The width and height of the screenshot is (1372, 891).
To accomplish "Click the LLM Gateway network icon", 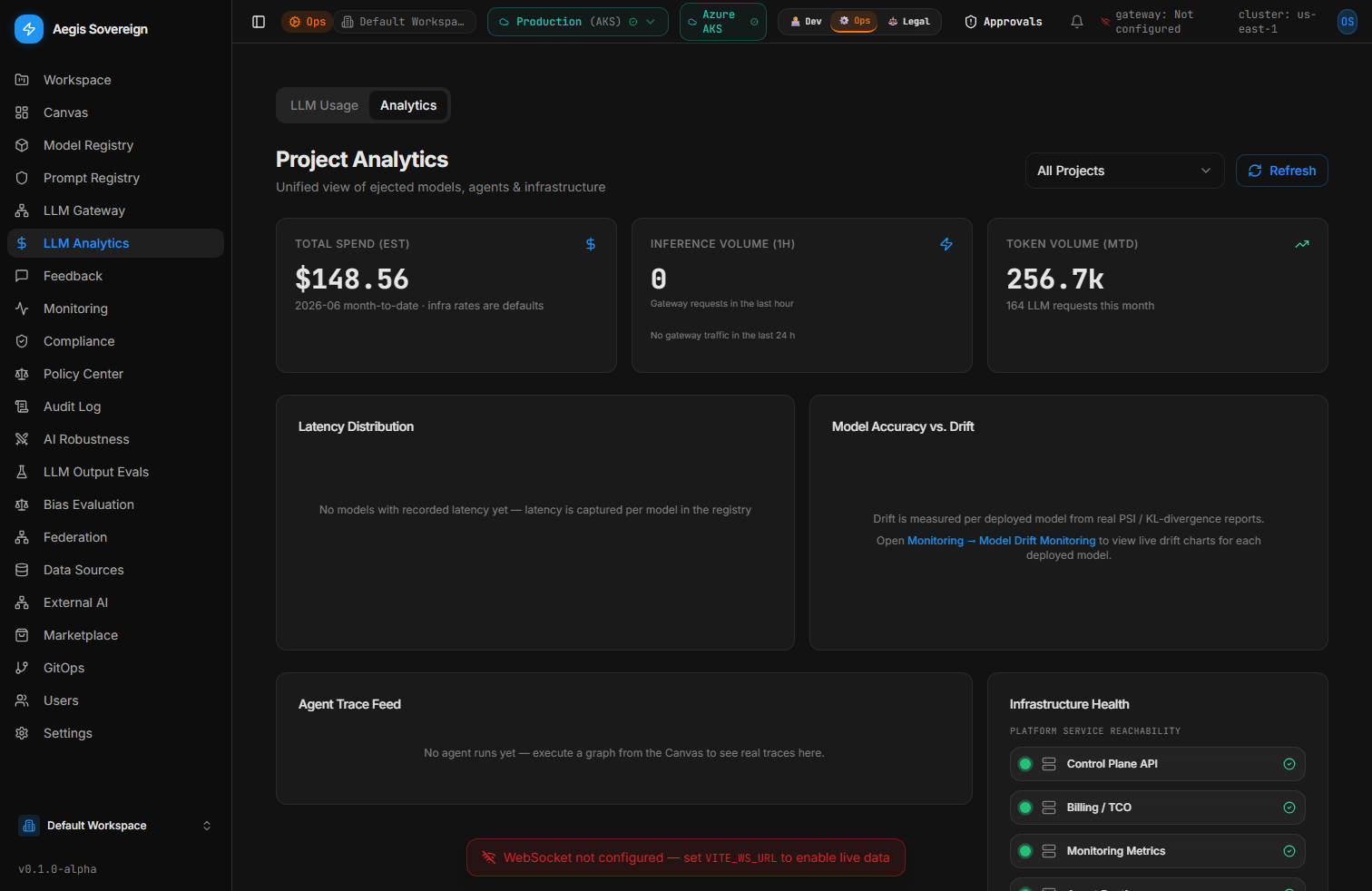I will click(22, 211).
